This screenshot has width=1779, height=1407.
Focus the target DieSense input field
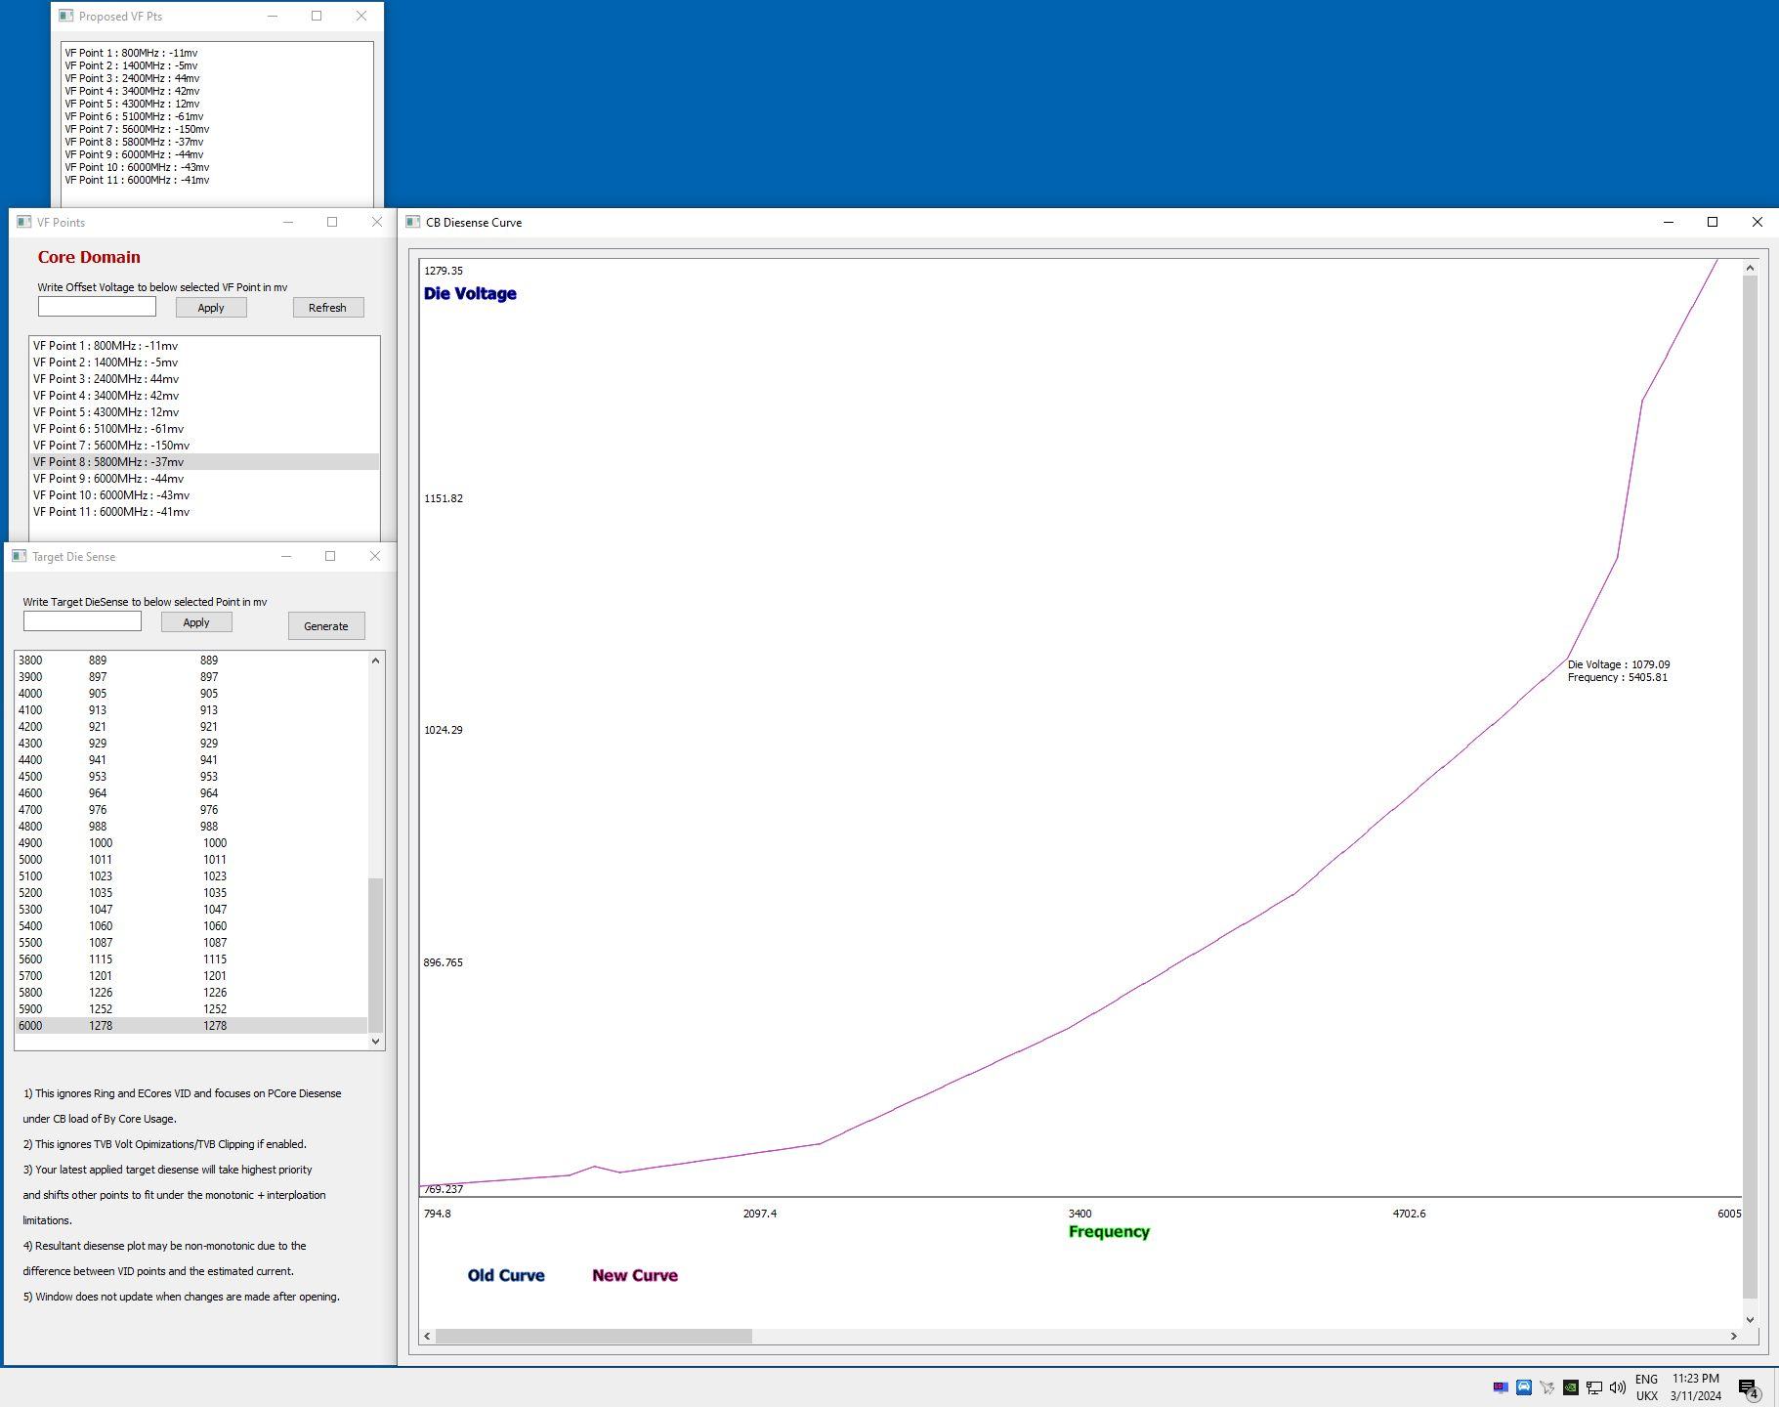82,620
